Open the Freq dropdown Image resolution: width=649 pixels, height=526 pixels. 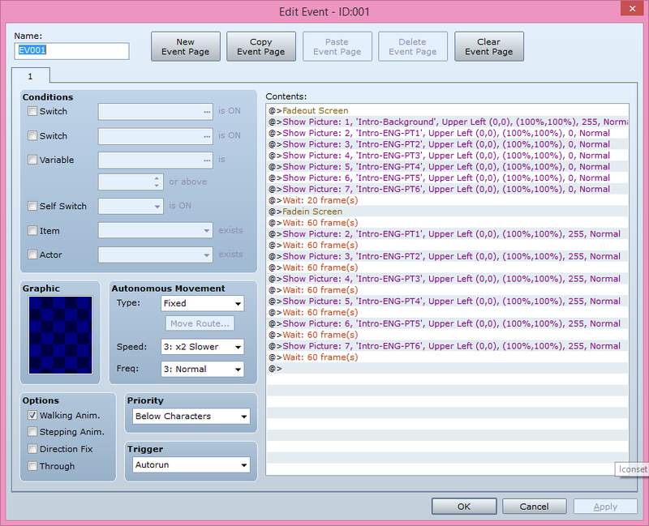[x=202, y=370]
